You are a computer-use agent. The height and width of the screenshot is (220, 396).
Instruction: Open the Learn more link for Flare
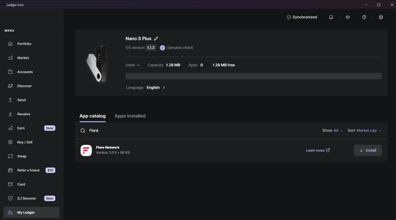(x=317, y=150)
